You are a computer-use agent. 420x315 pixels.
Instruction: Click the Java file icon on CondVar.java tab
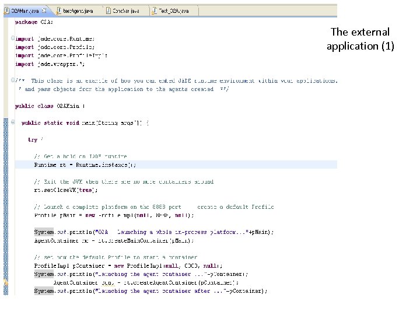coord(108,10)
